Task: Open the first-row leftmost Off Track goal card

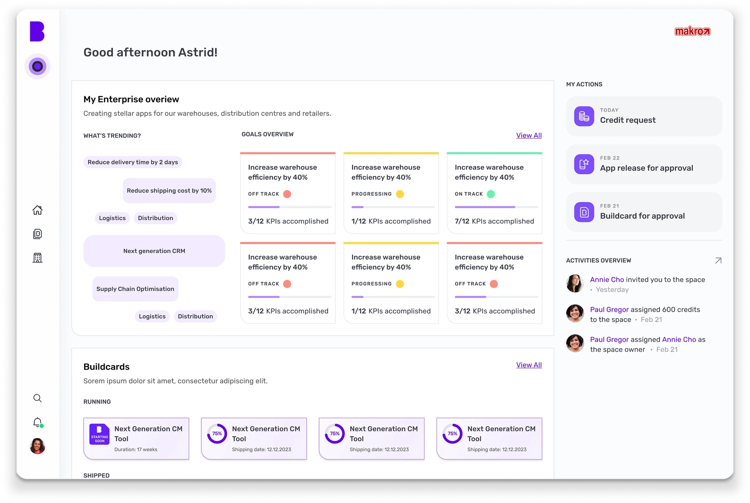Action: click(x=288, y=193)
